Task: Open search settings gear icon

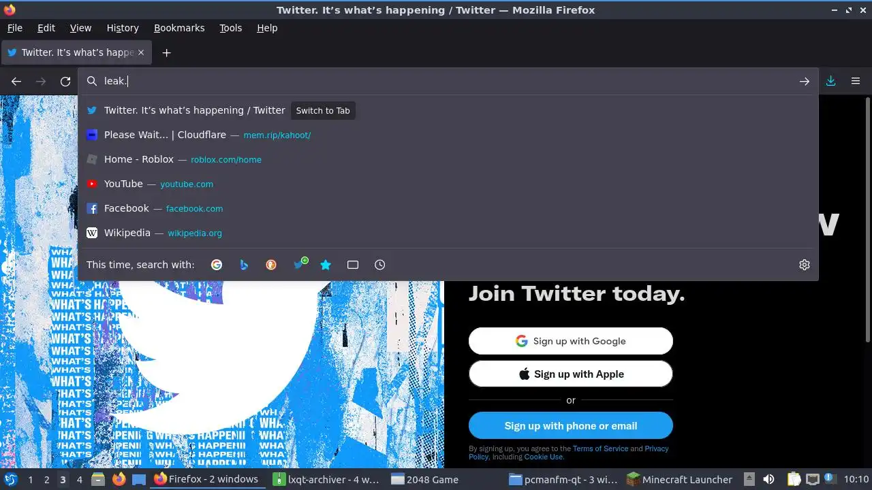Action: (805, 265)
